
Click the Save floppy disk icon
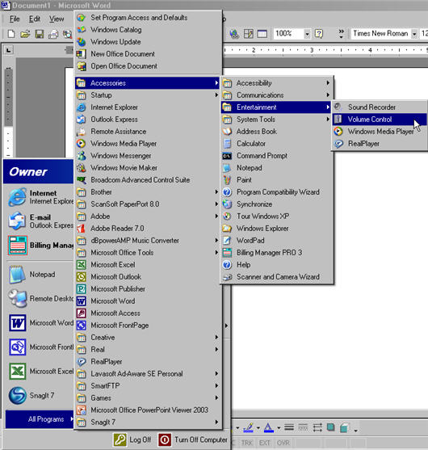pos(40,34)
